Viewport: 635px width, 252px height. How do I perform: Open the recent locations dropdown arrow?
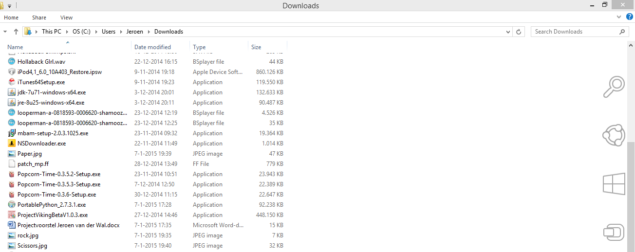click(x=5, y=32)
